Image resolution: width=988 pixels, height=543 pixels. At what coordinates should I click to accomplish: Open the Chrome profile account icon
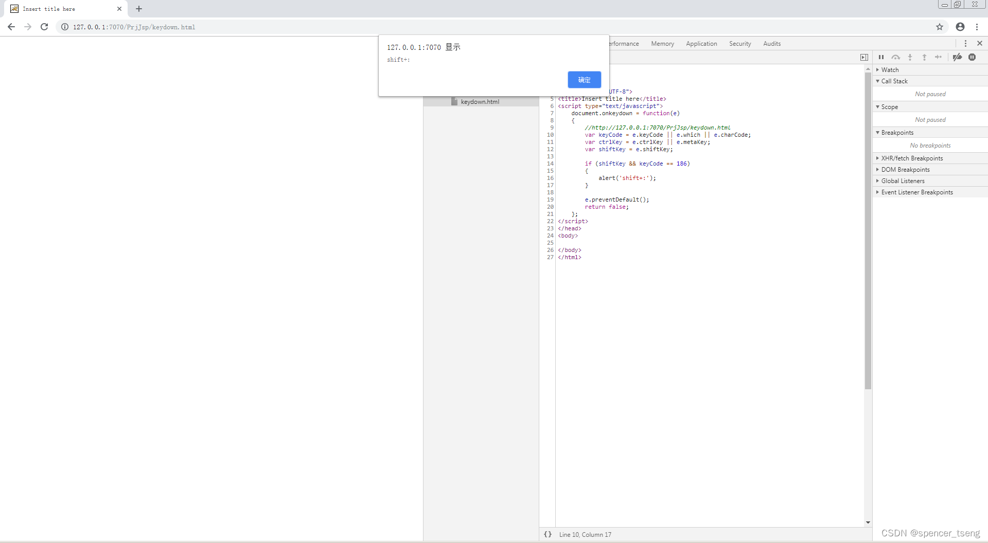pyautogui.click(x=960, y=27)
